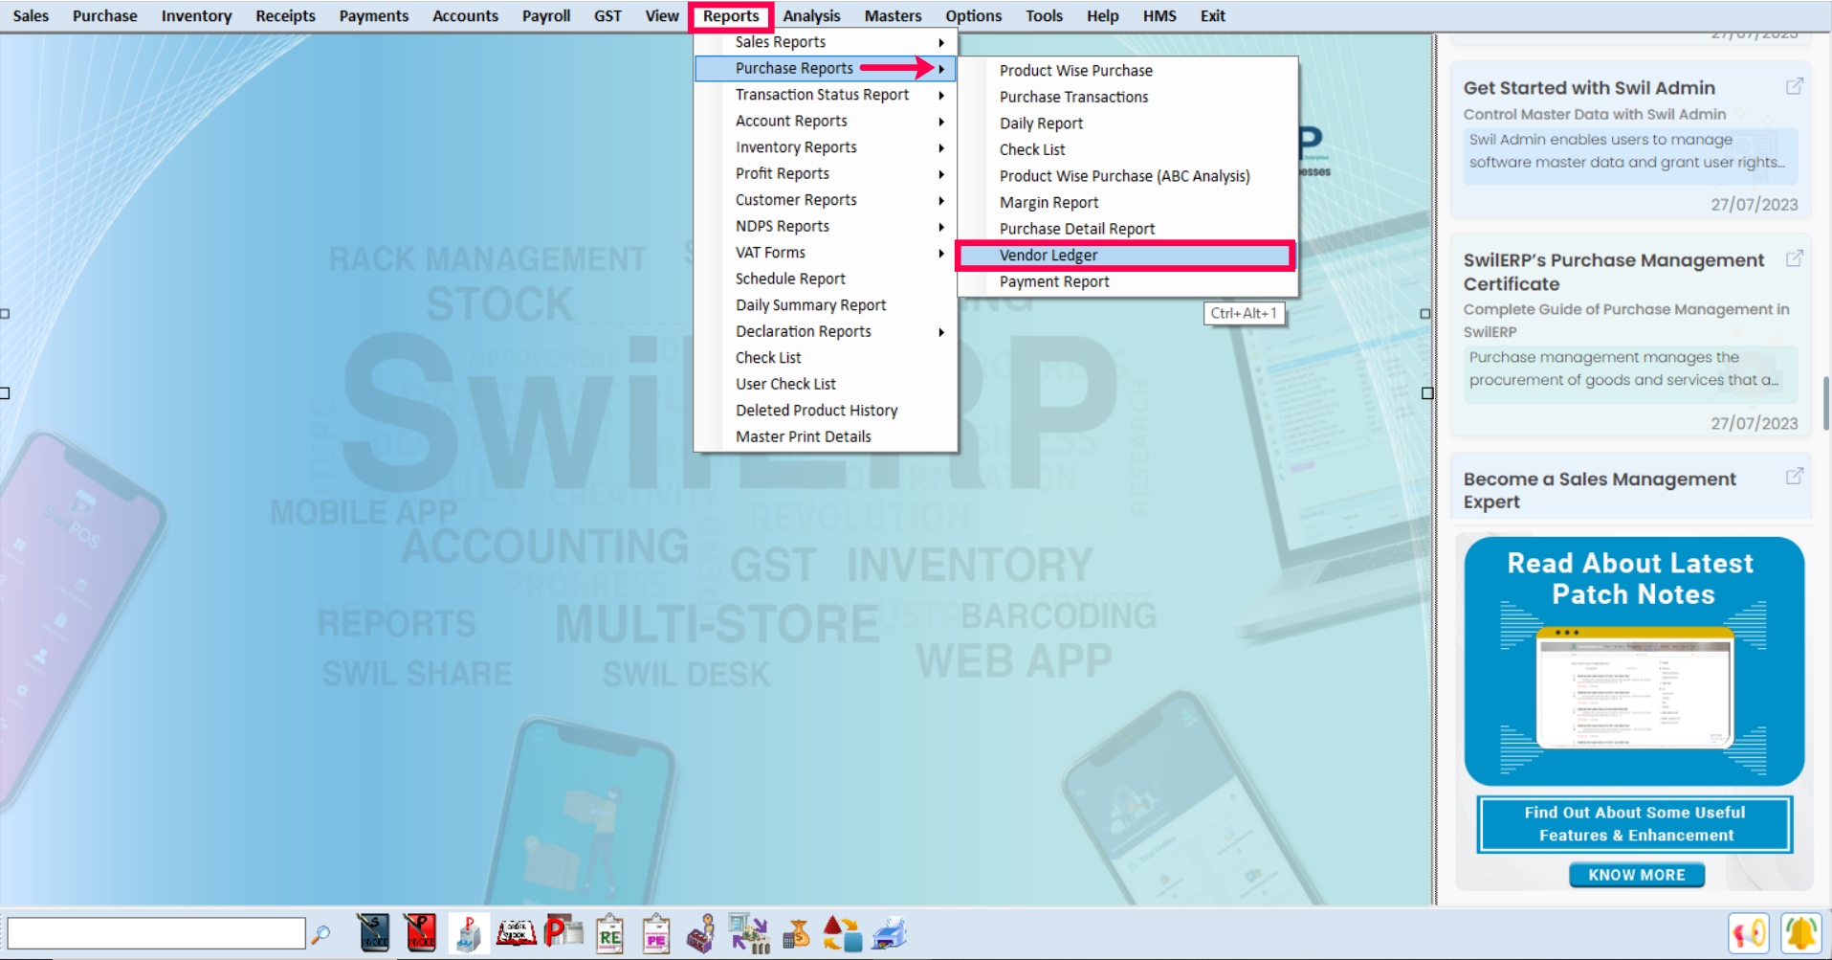Click the red P with printer icon
Viewport: 1832px width, 960px height.
(x=563, y=933)
